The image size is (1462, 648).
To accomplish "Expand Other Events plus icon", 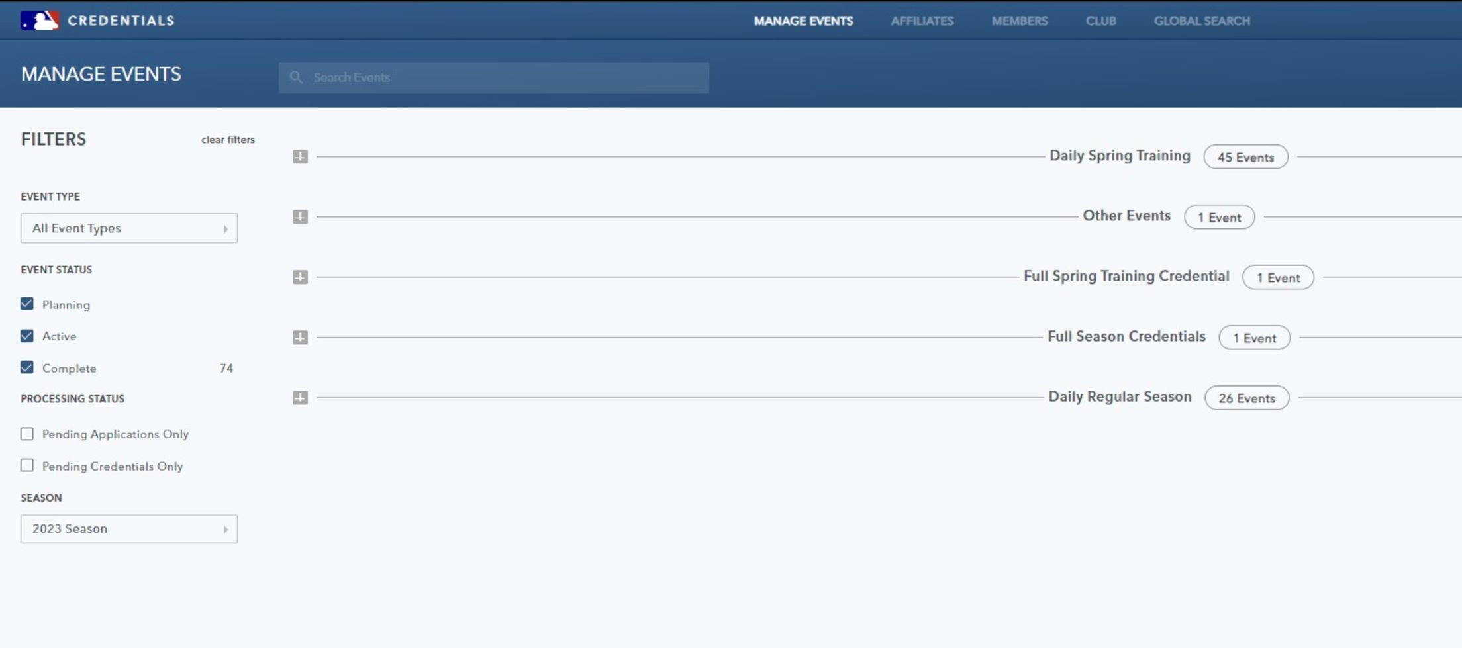I will (300, 217).
